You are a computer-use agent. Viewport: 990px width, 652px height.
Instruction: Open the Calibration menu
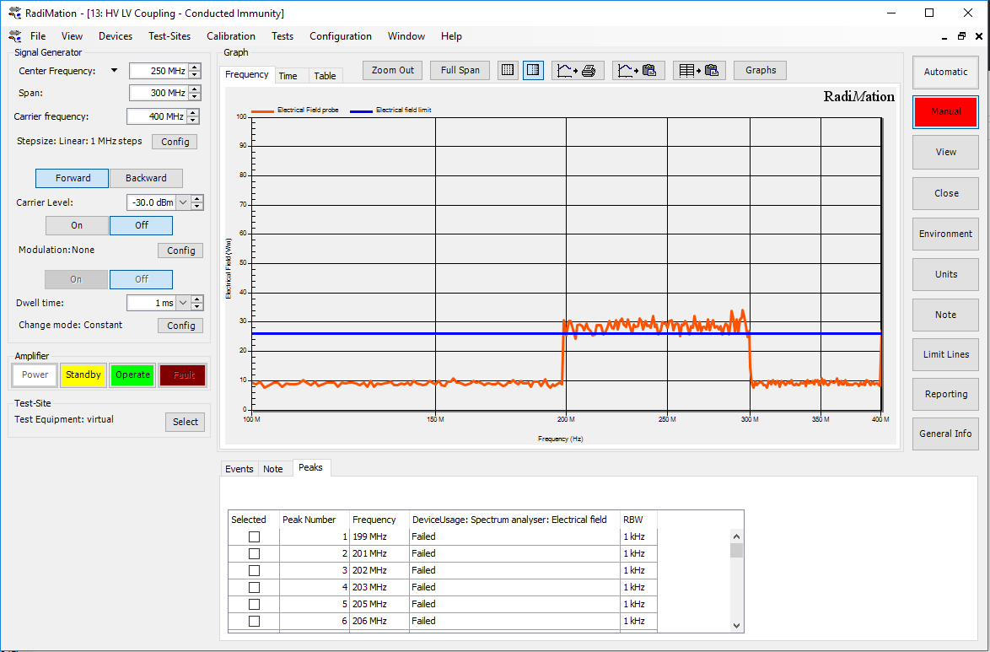pos(231,36)
